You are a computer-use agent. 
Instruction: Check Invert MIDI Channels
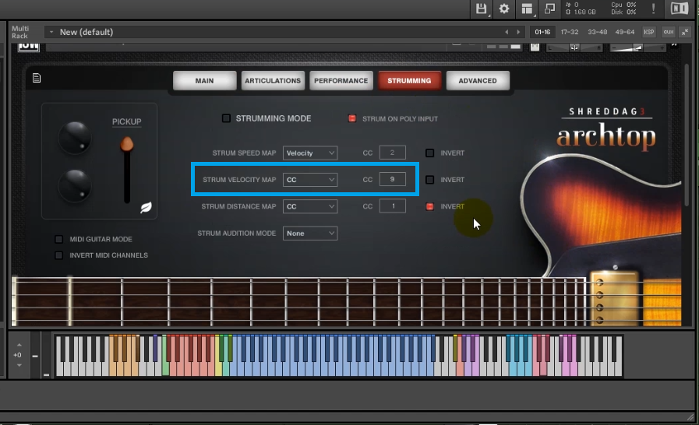[58, 255]
